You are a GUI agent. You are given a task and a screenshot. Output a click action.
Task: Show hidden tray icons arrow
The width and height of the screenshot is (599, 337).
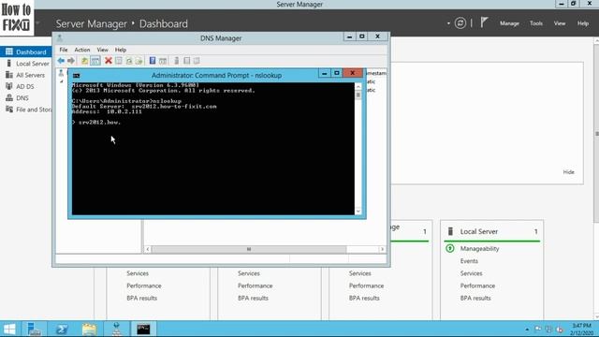527,330
